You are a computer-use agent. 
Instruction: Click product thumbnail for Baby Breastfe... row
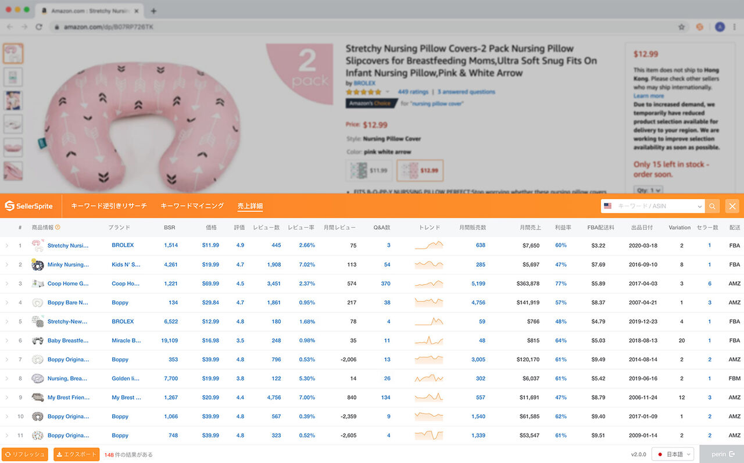pyautogui.click(x=38, y=340)
